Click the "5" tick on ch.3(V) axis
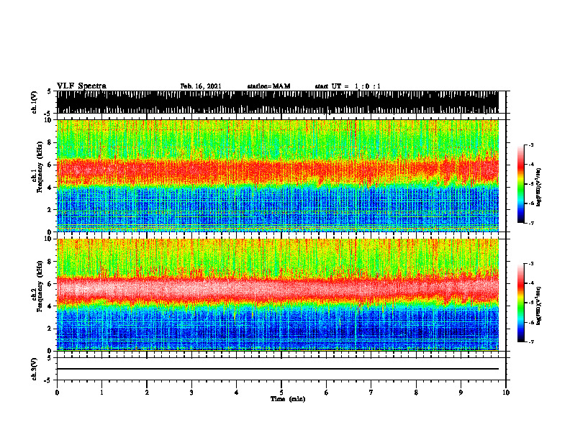 [x=50, y=358]
